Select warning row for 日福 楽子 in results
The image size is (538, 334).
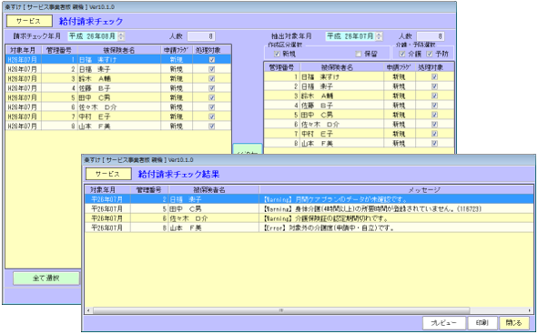coord(309,199)
